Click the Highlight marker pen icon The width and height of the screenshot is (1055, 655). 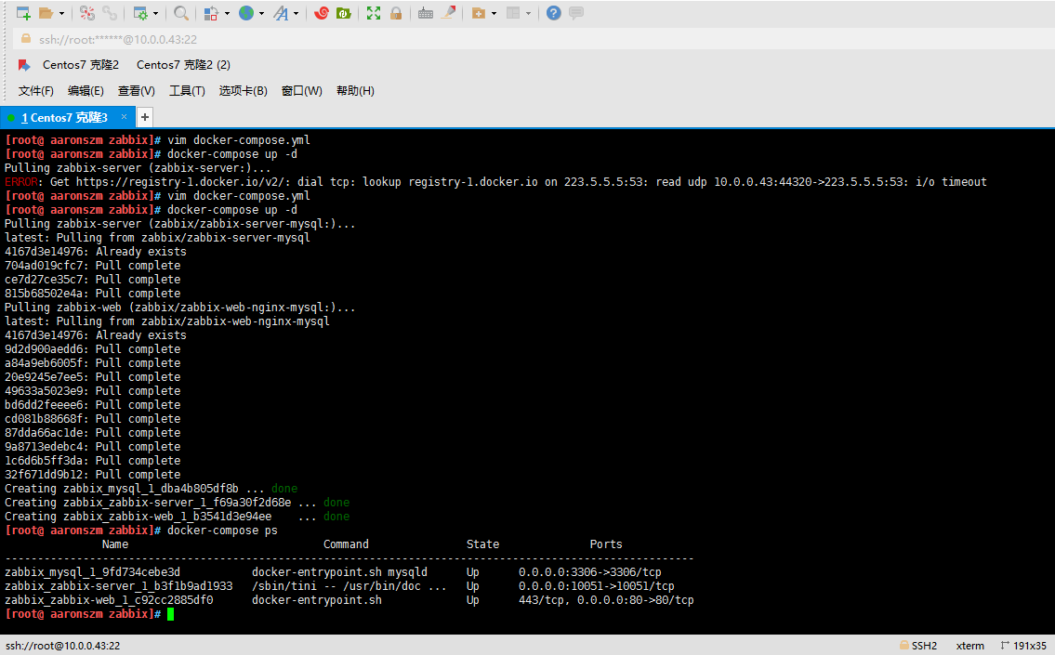click(448, 13)
